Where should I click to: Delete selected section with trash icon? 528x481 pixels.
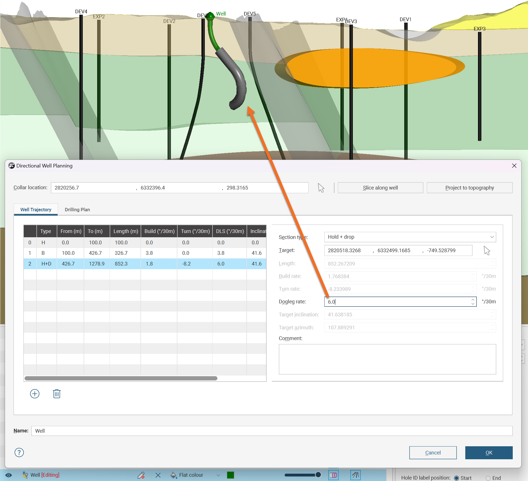point(57,394)
